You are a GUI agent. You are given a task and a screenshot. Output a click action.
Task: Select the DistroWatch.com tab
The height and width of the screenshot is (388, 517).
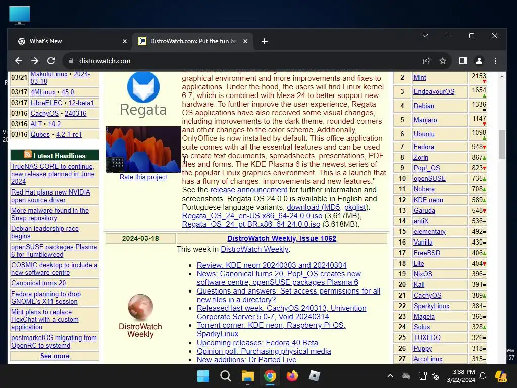tap(193, 41)
